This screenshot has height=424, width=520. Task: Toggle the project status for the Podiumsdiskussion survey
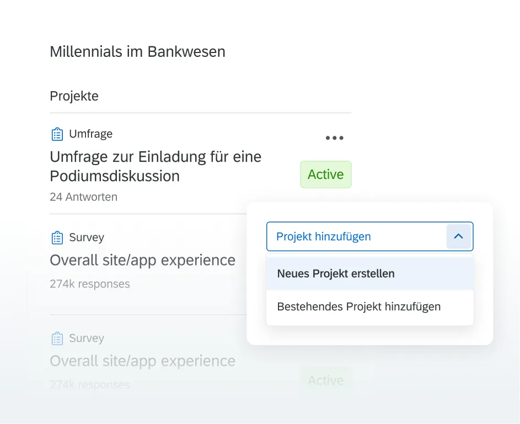tap(325, 174)
